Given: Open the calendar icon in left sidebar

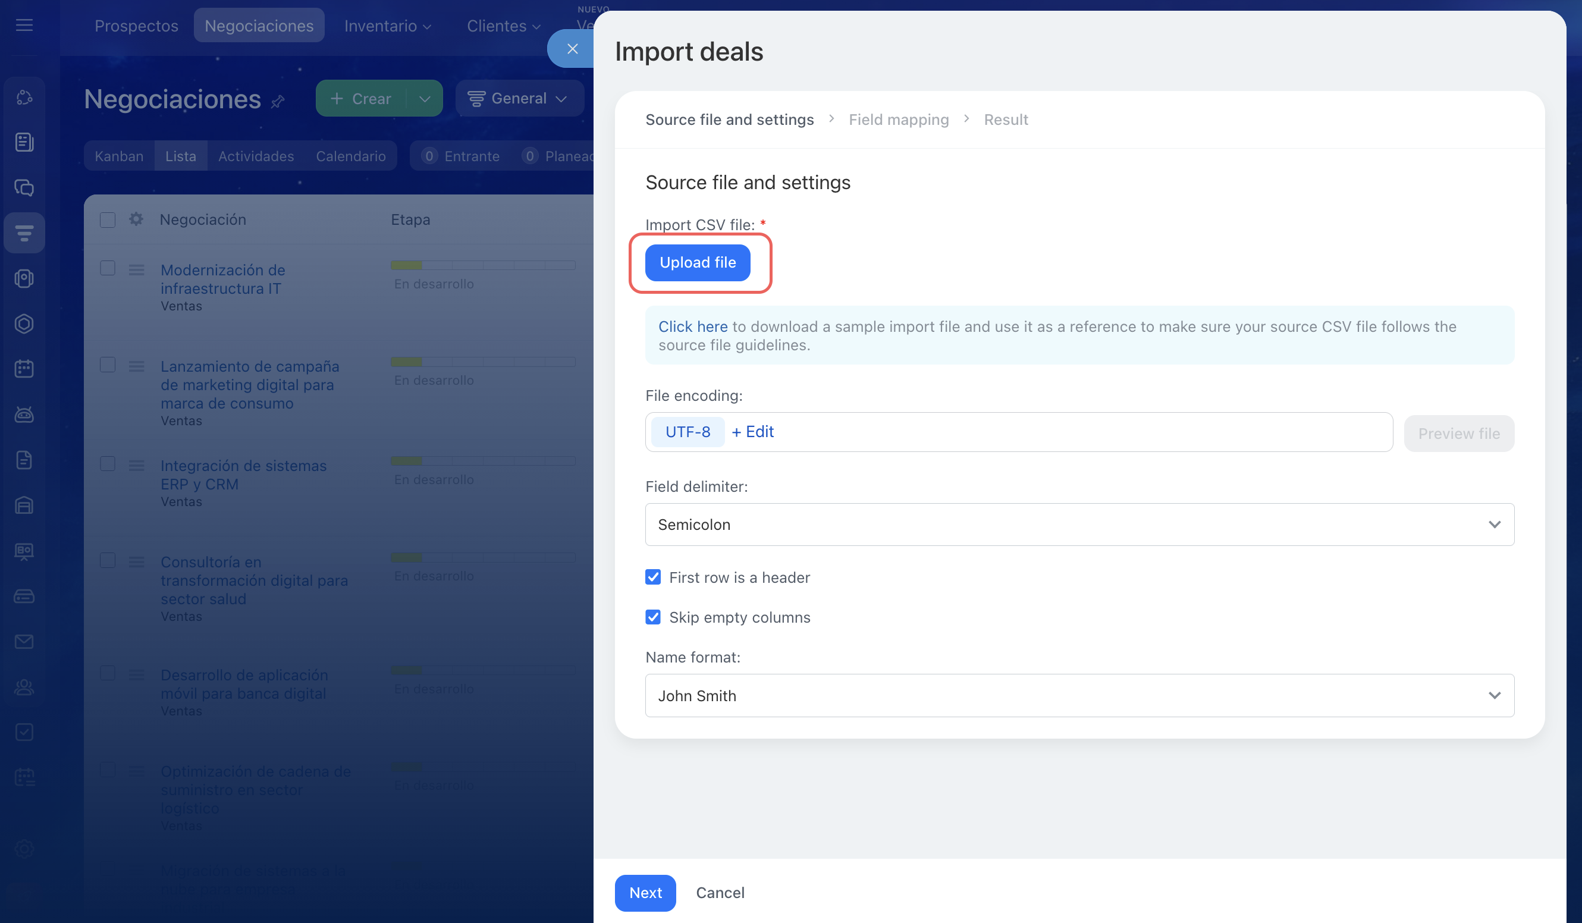Looking at the screenshot, I should tap(24, 369).
